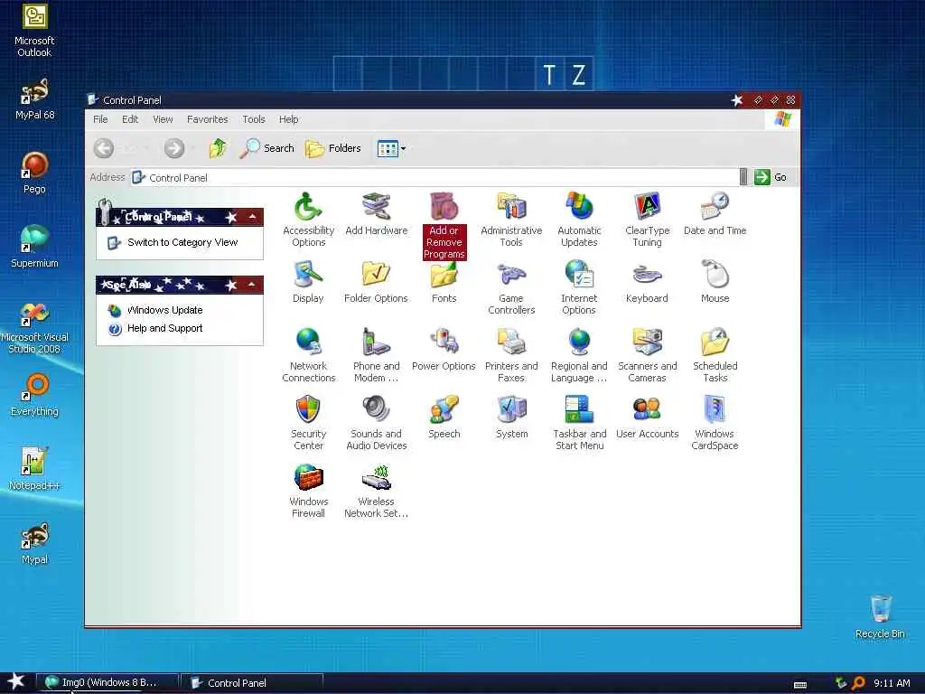Click the address bar field
925x694 pixels.
pos(434,178)
